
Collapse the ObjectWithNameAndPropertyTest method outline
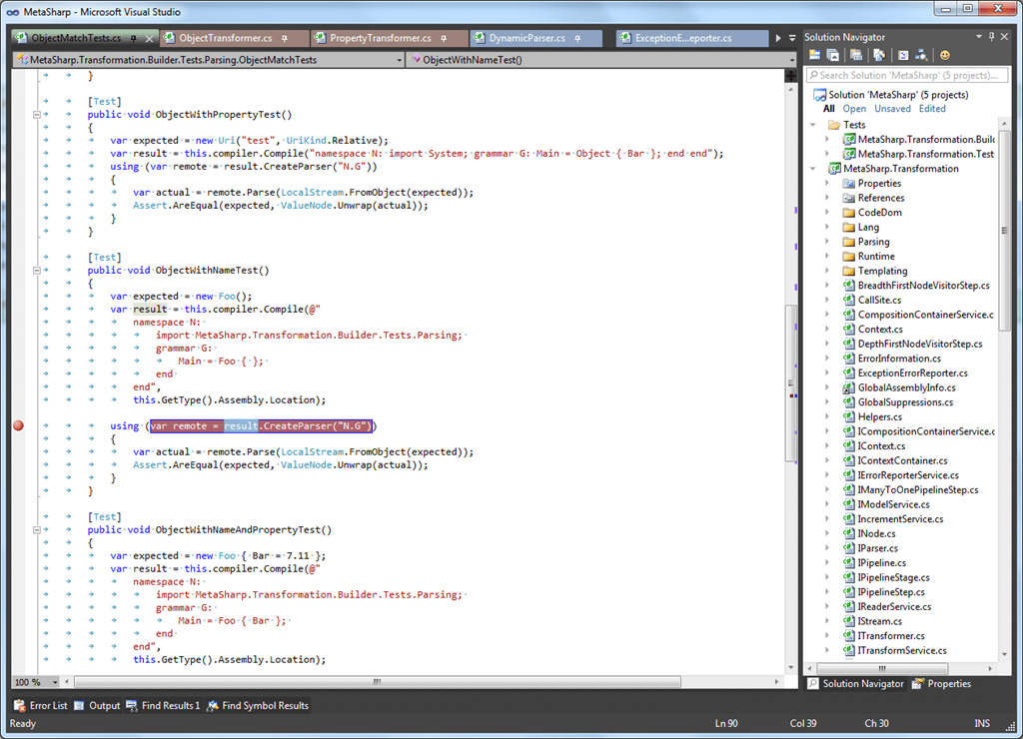point(37,530)
